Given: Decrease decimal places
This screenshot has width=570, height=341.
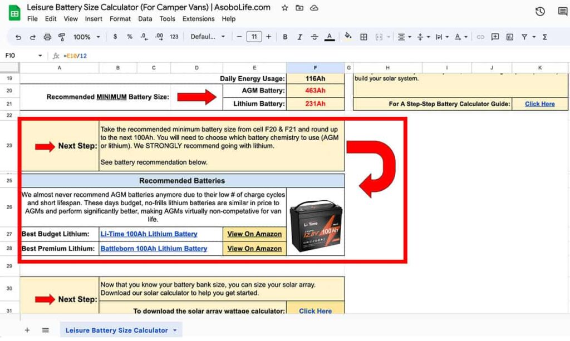Looking at the screenshot, I should tap(144, 37).
